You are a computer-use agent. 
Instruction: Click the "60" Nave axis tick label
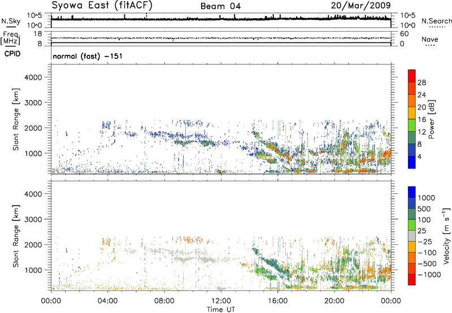404,34
